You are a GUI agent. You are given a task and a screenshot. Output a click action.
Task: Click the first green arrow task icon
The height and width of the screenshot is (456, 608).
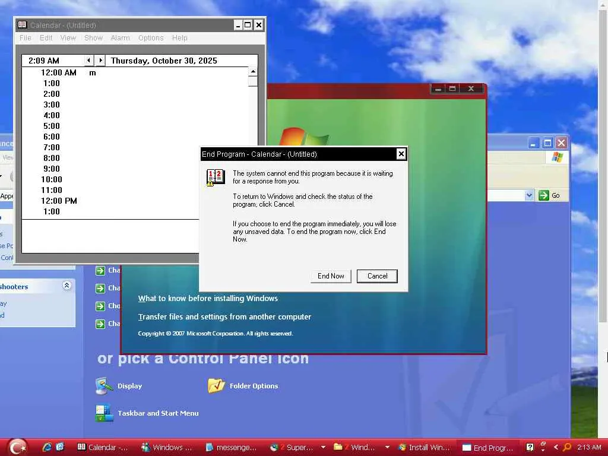[100, 271]
